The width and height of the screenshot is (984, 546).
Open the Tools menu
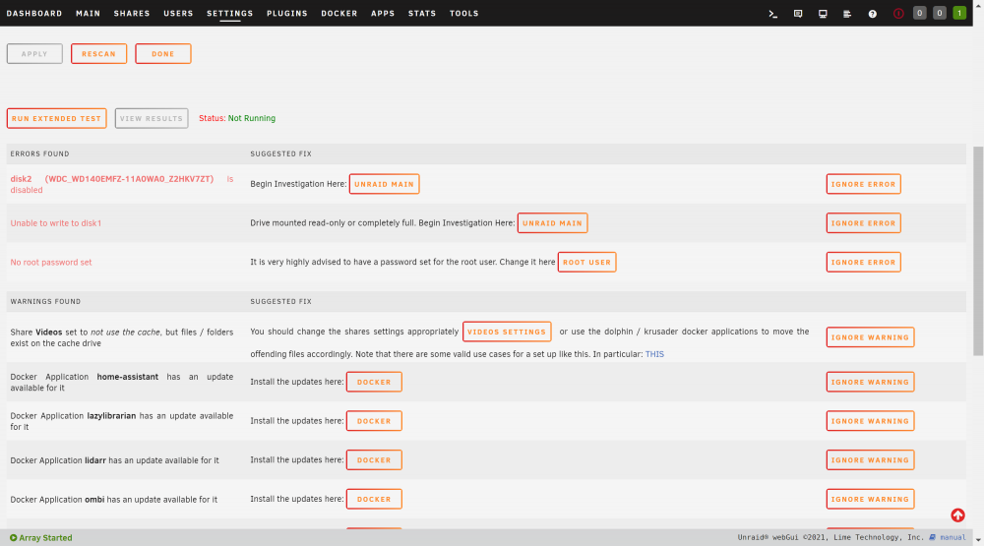[463, 13]
